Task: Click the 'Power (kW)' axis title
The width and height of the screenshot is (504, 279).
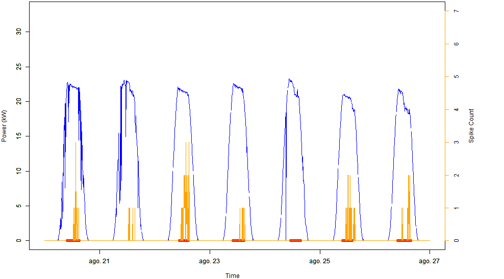Action: point(4,126)
